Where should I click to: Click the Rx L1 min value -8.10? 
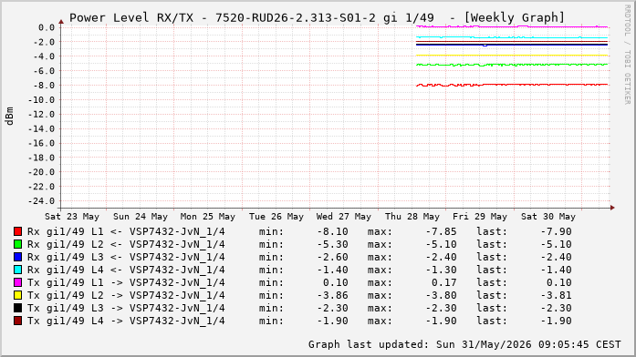coord(333,231)
